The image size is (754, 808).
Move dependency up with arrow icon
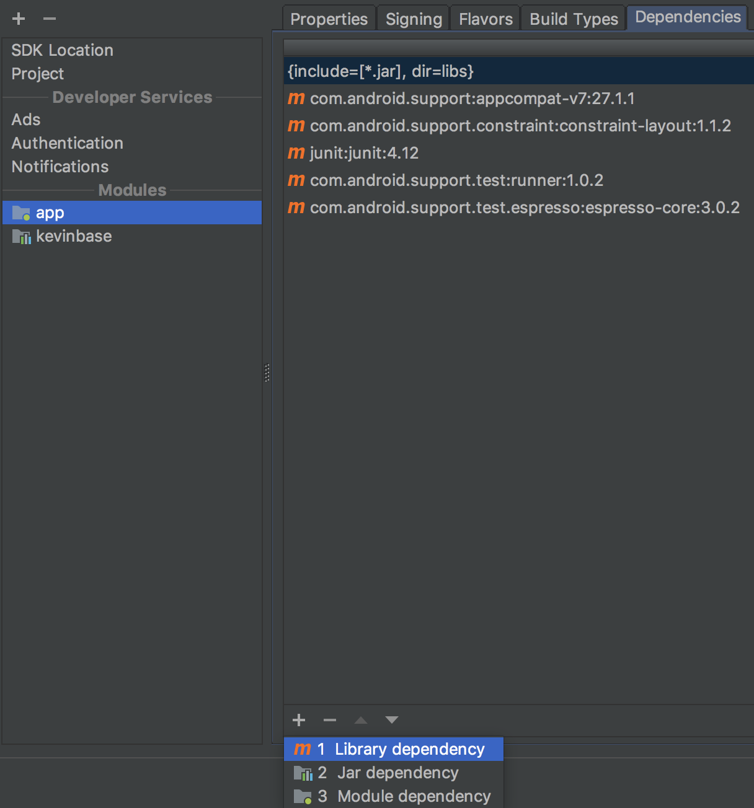[x=361, y=720]
